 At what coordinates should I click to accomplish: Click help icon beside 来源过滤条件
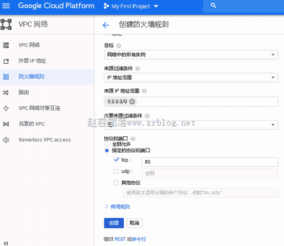pos(138,68)
